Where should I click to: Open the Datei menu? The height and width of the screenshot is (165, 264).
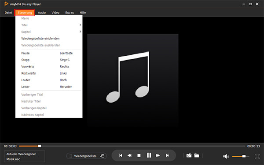pyautogui.click(x=8, y=13)
